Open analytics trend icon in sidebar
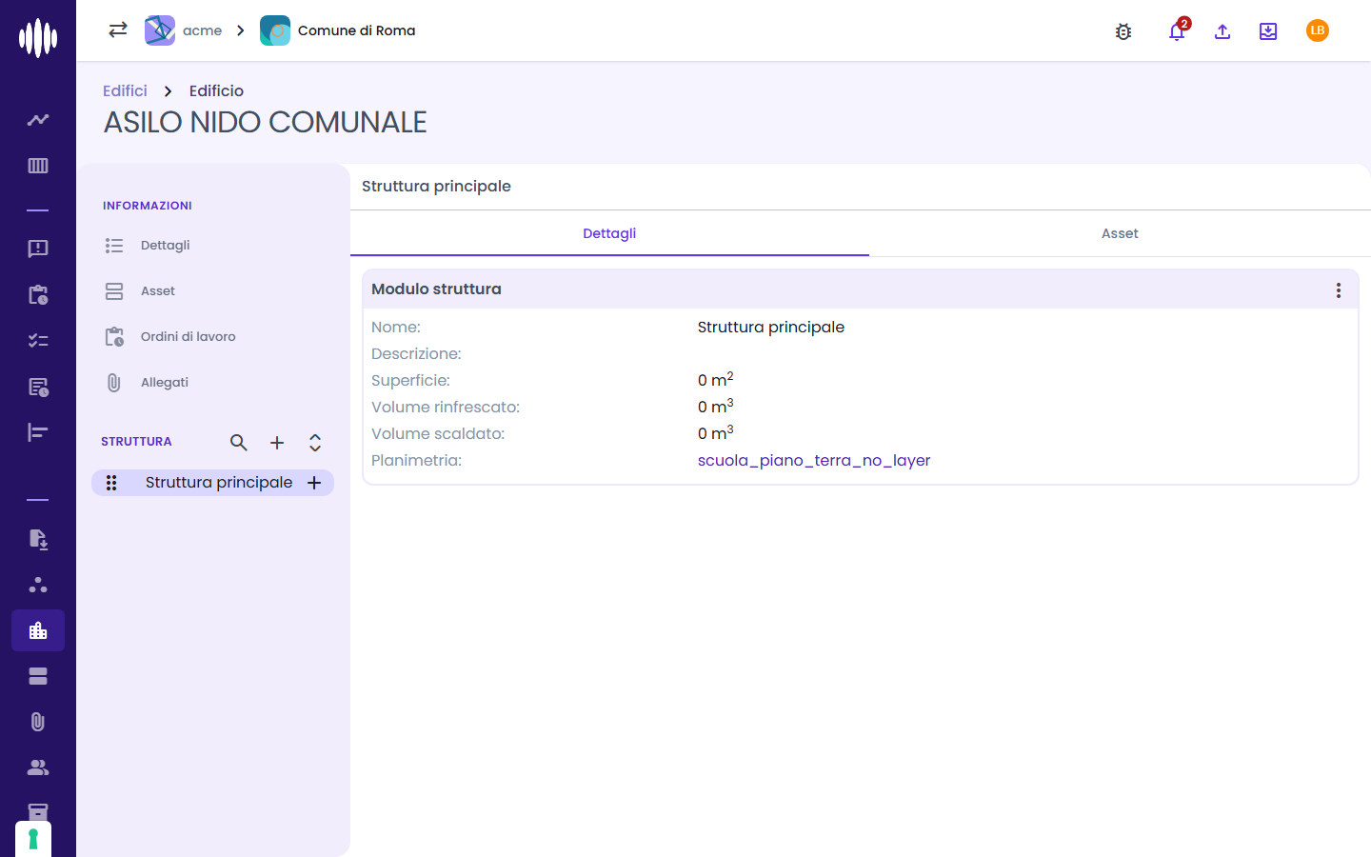The height and width of the screenshot is (857, 1371). tap(38, 120)
